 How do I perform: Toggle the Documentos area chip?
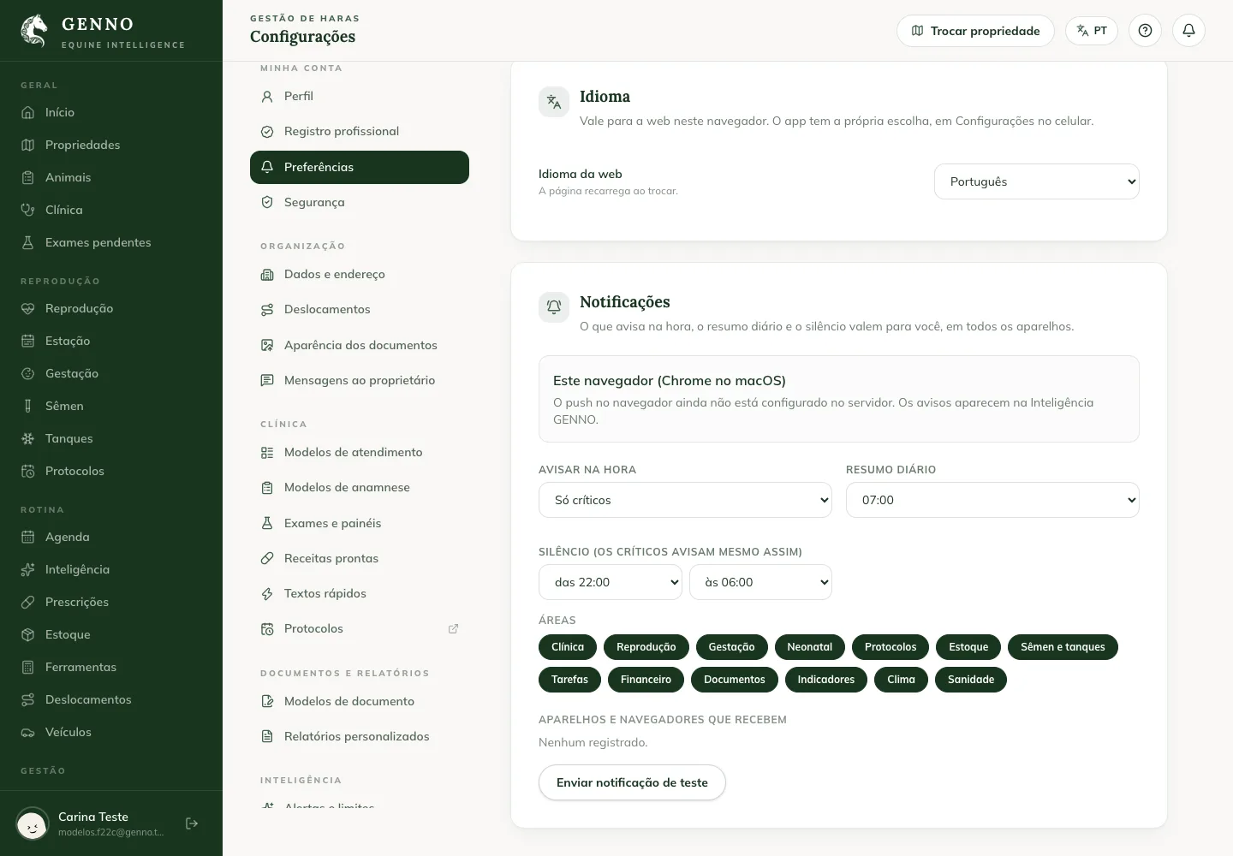click(735, 680)
